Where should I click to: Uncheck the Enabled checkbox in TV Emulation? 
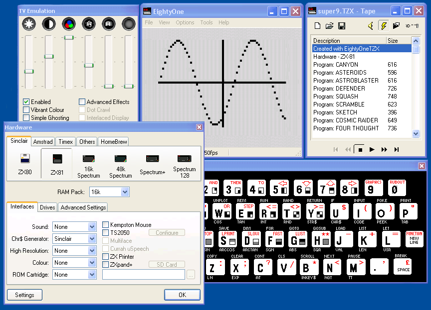click(x=26, y=102)
